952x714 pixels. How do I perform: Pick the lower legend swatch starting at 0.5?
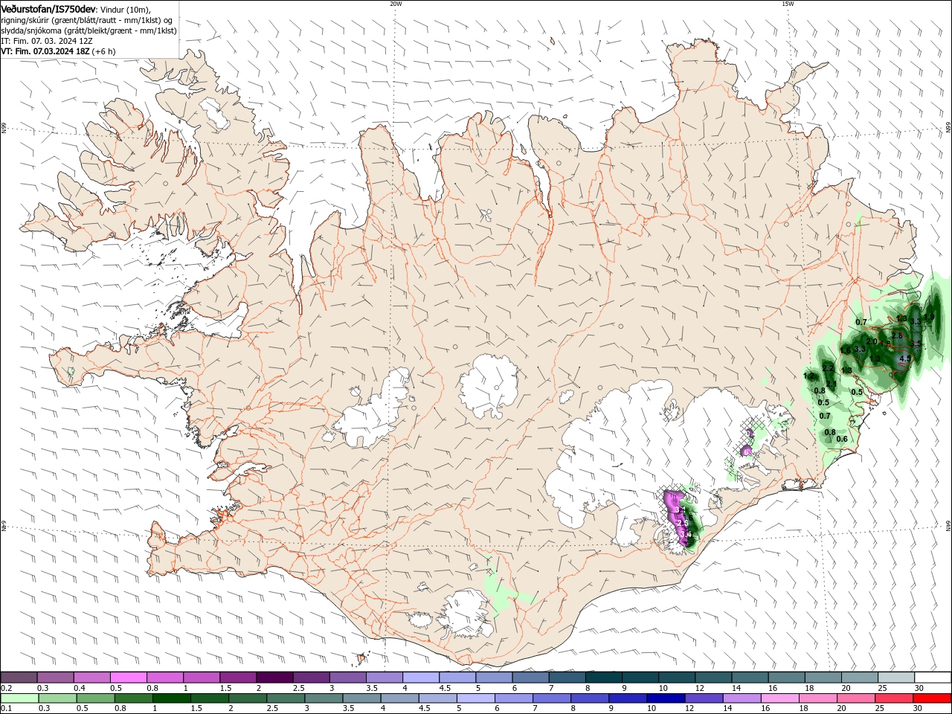click(x=96, y=698)
